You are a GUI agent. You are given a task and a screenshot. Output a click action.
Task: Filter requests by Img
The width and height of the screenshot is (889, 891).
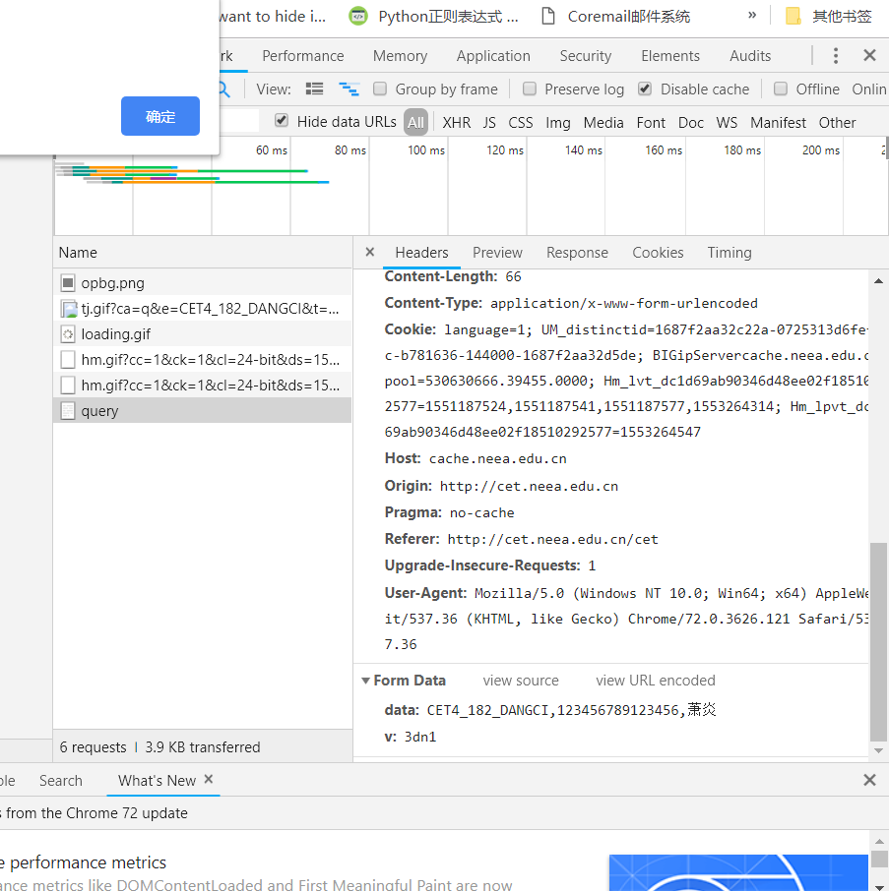[x=558, y=122]
